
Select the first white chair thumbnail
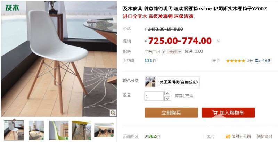click(14, 130)
